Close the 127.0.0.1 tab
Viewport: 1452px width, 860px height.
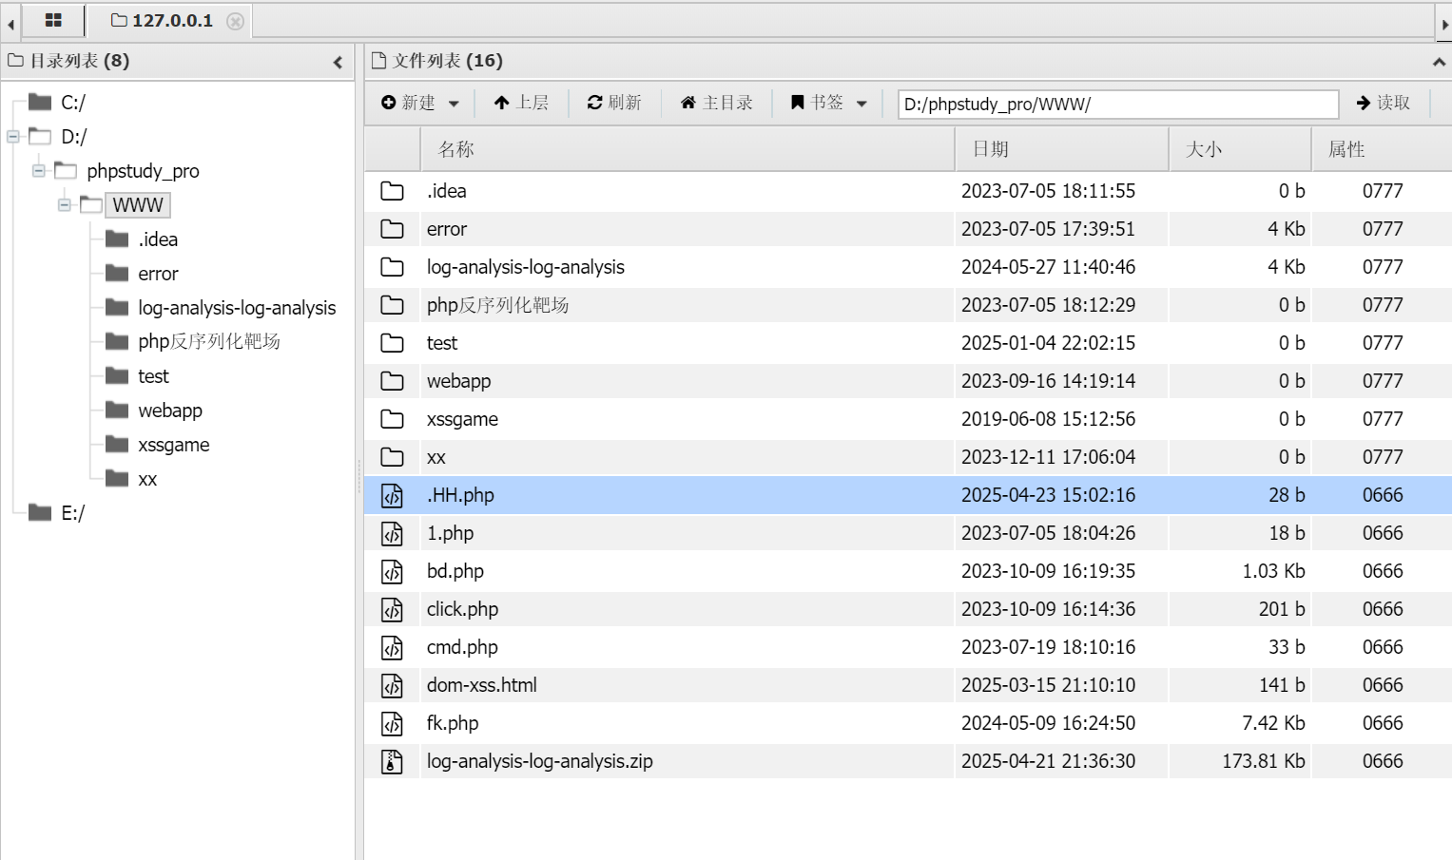click(235, 21)
